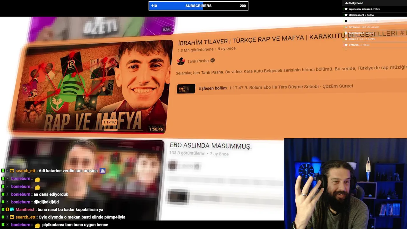Click the username search_ett on the 'Adi katarine' message

[25, 171]
